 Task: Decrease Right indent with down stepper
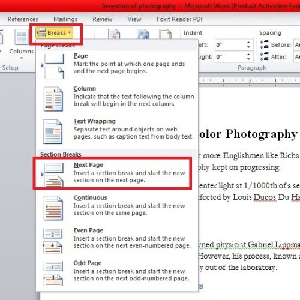click(x=248, y=59)
